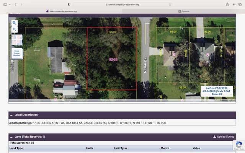Click the Powered by Esri attribution link
Viewport: 245px width, 153px height.
click(227, 101)
